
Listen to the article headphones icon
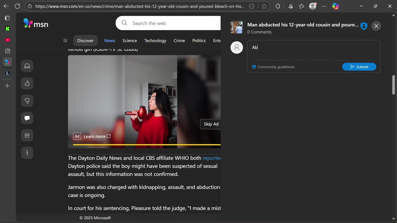tap(27, 66)
